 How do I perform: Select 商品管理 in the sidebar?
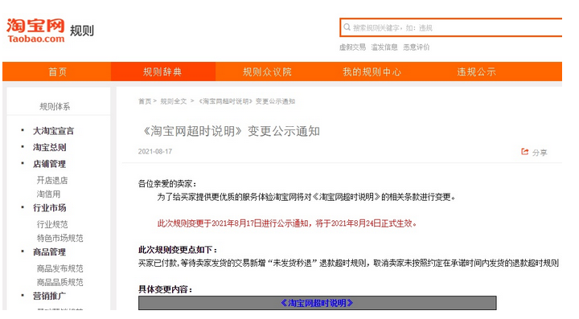point(50,252)
